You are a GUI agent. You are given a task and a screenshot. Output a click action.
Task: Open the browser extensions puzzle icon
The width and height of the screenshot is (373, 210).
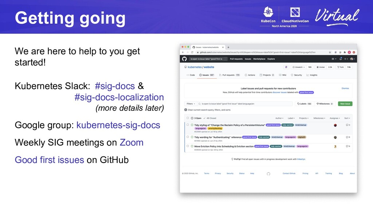point(345,52)
